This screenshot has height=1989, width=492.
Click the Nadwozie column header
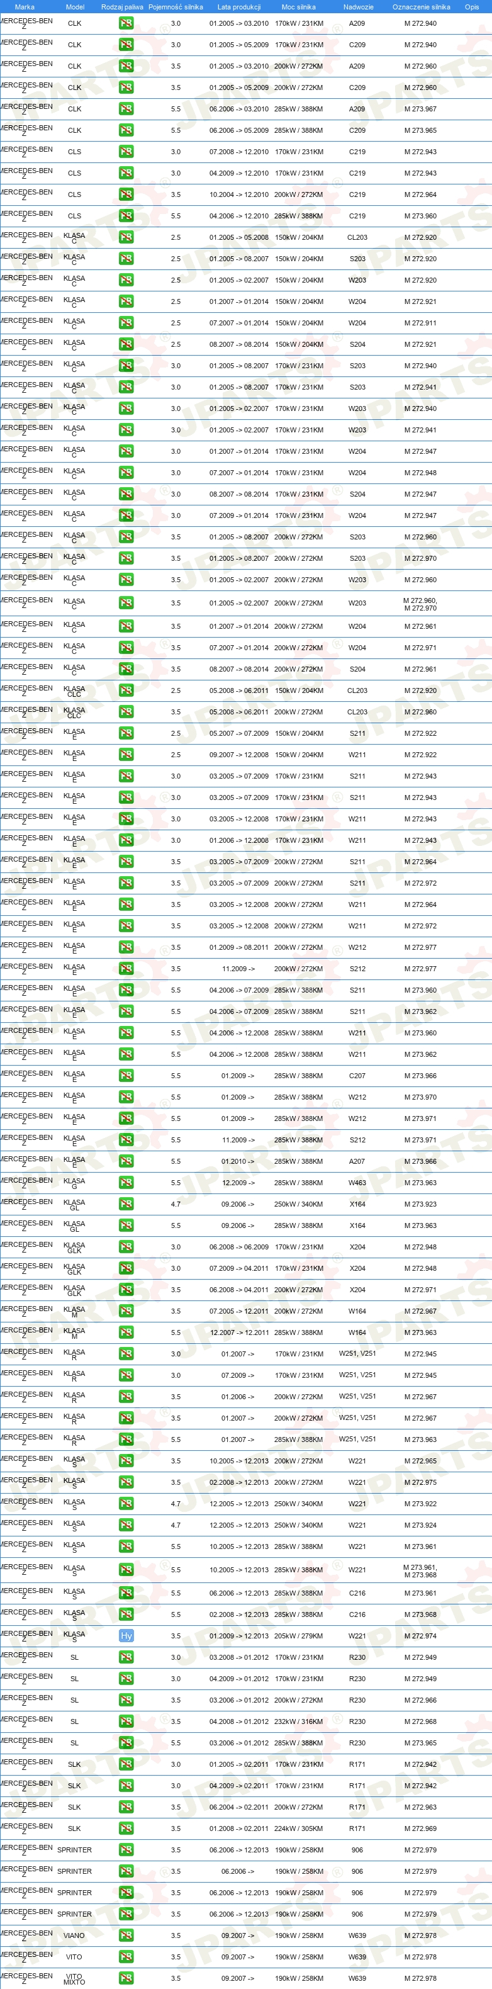pos(359,7)
